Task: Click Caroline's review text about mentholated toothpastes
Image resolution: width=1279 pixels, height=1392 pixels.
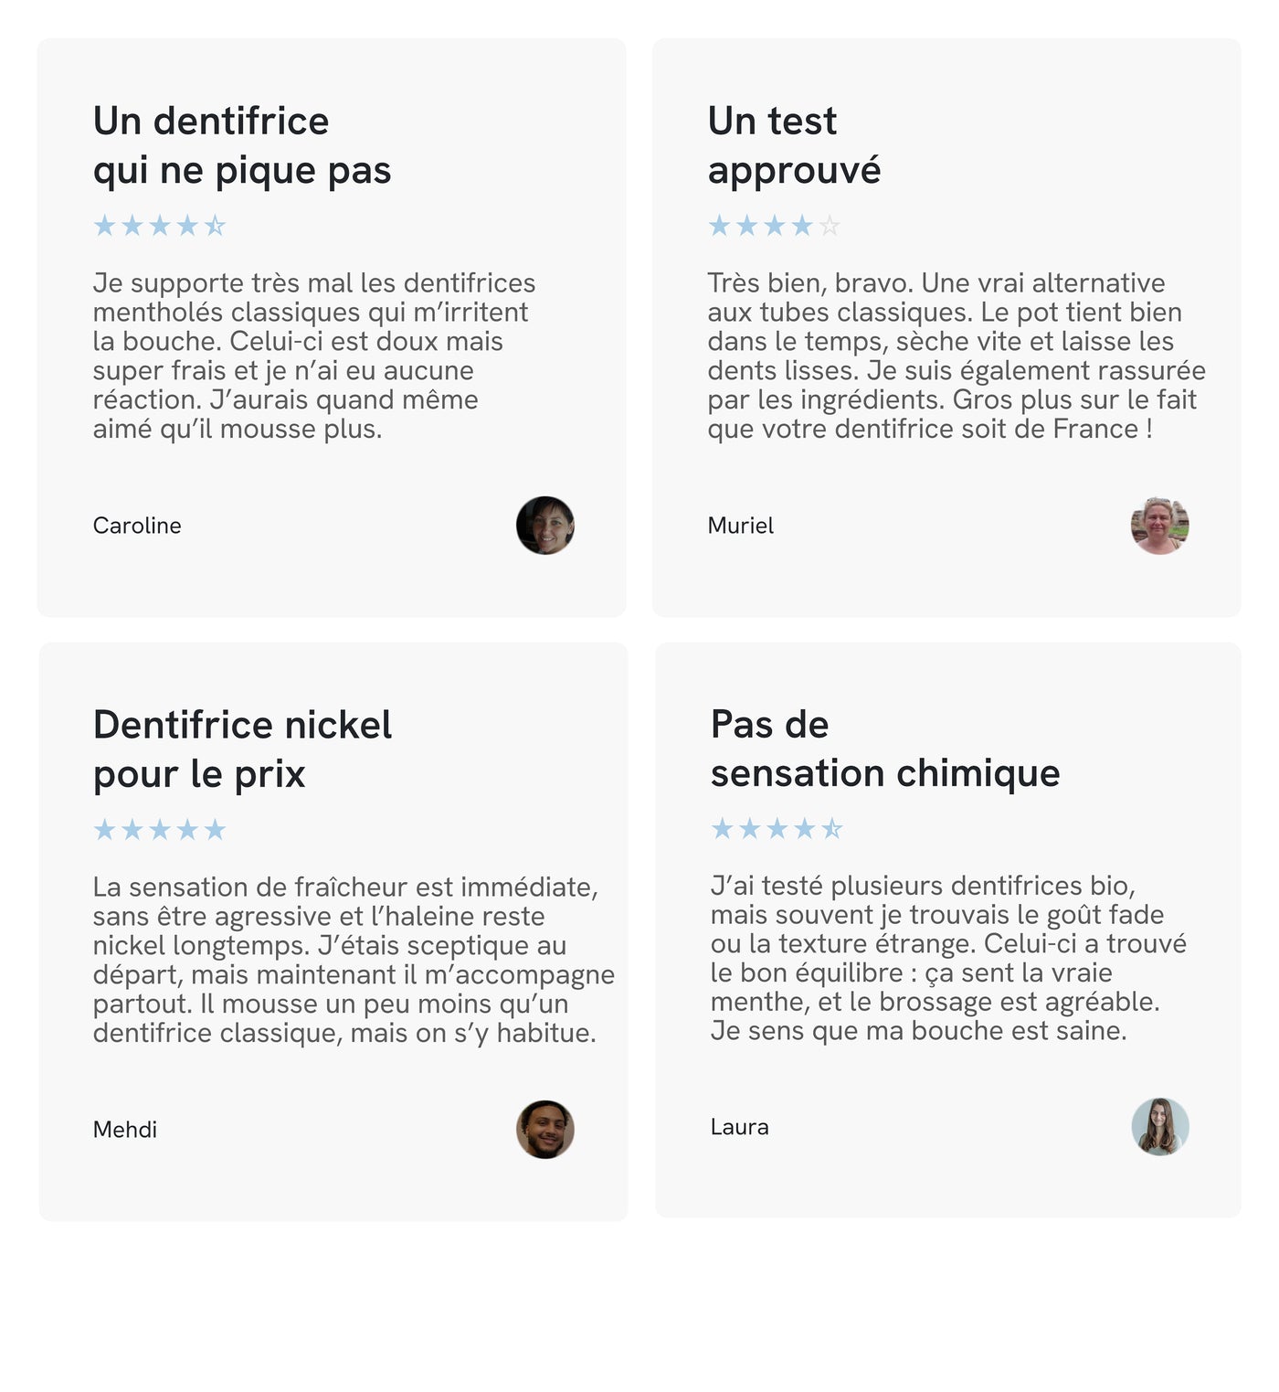Action: (x=314, y=356)
